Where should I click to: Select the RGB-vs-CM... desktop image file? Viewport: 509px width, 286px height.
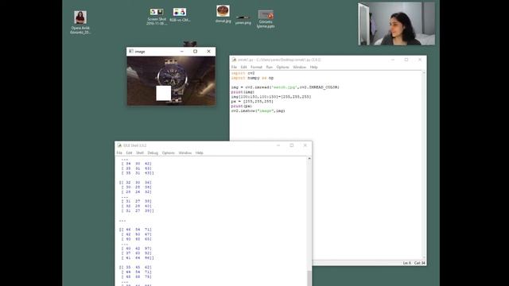pos(180,15)
